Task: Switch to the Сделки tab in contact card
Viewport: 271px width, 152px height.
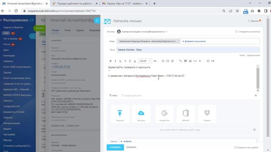Action: pyautogui.click(x=80, y=30)
